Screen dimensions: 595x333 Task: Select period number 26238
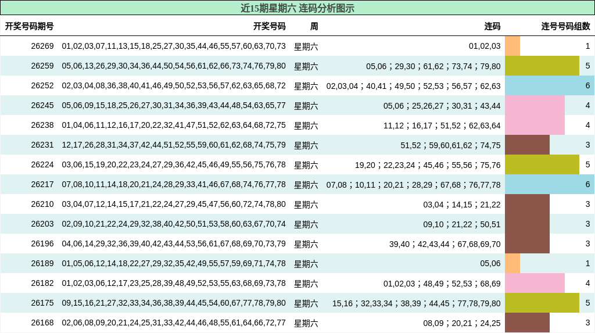point(42,125)
